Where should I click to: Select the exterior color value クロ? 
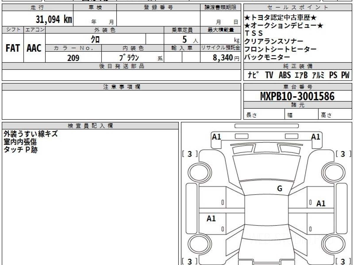click(x=95, y=39)
